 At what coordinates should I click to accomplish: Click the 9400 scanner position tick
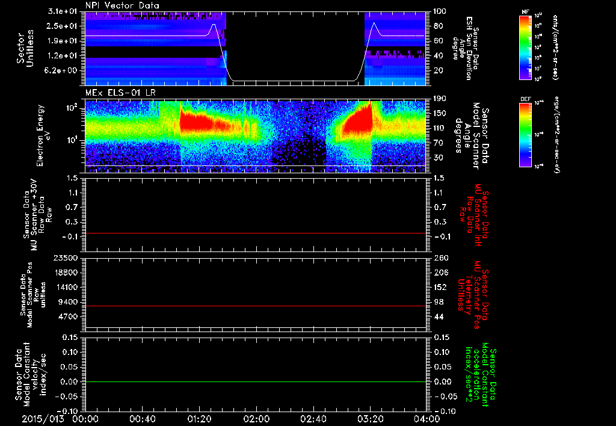(x=69, y=302)
